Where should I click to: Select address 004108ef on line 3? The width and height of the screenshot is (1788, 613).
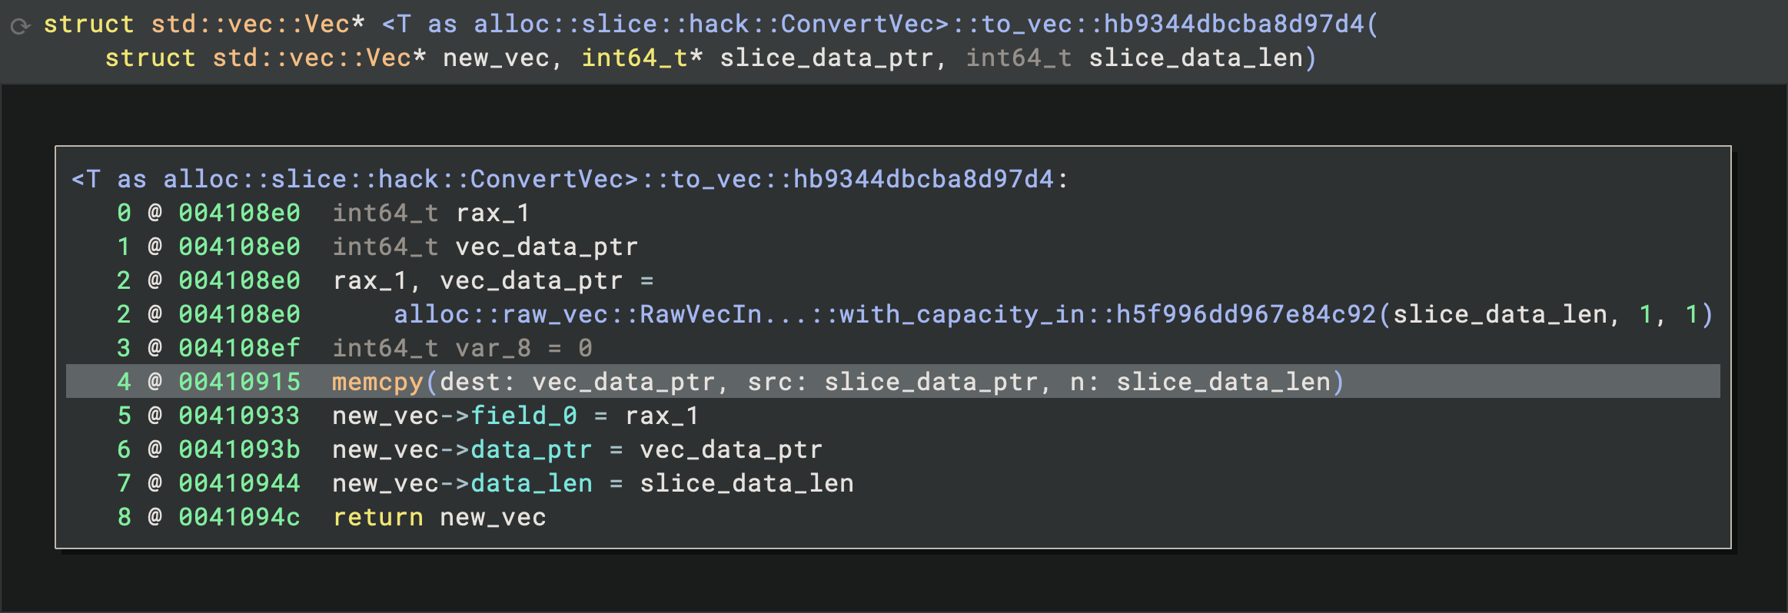coord(239,348)
